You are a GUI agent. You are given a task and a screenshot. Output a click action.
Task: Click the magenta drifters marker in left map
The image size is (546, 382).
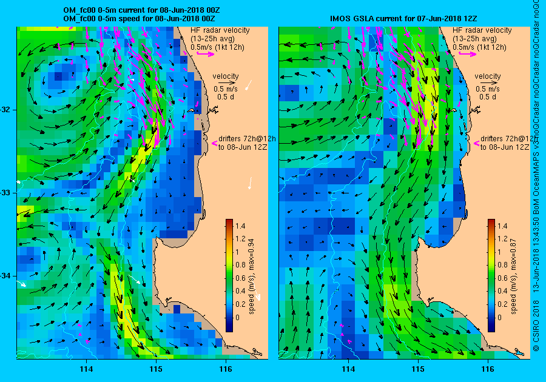(215, 143)
